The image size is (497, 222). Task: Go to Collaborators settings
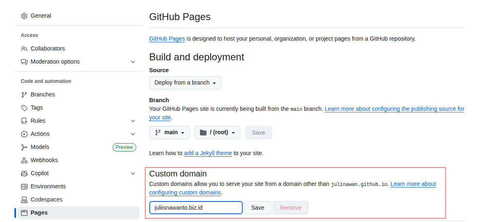click(x=79, y=48)
